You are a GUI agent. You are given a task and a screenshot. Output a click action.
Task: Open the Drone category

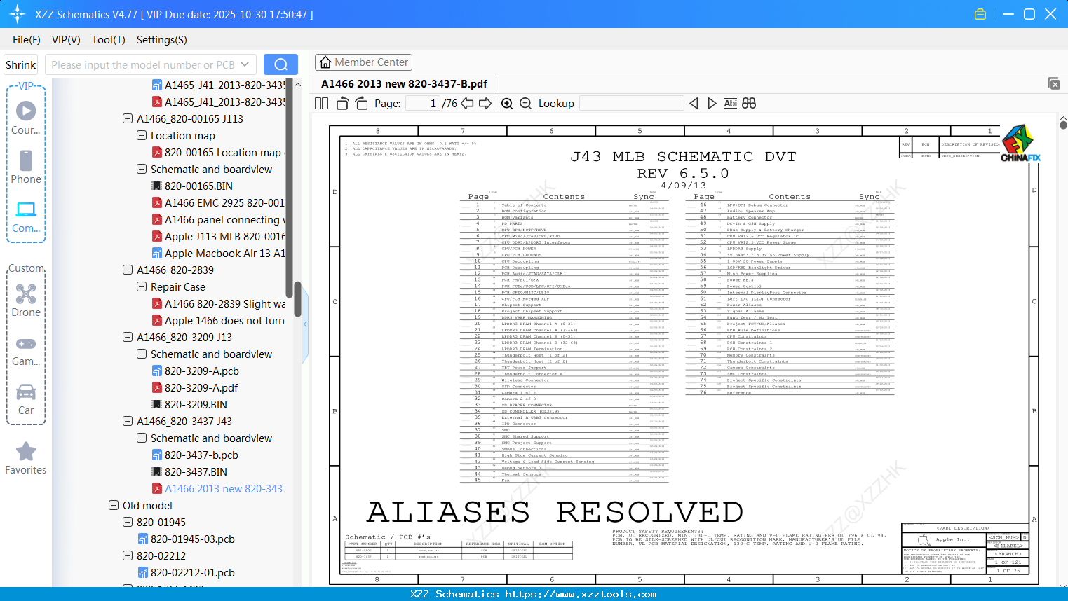[x=26, y=300]
